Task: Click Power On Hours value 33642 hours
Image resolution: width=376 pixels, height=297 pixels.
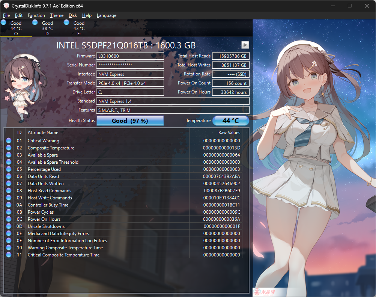Action: coord(231,92)
